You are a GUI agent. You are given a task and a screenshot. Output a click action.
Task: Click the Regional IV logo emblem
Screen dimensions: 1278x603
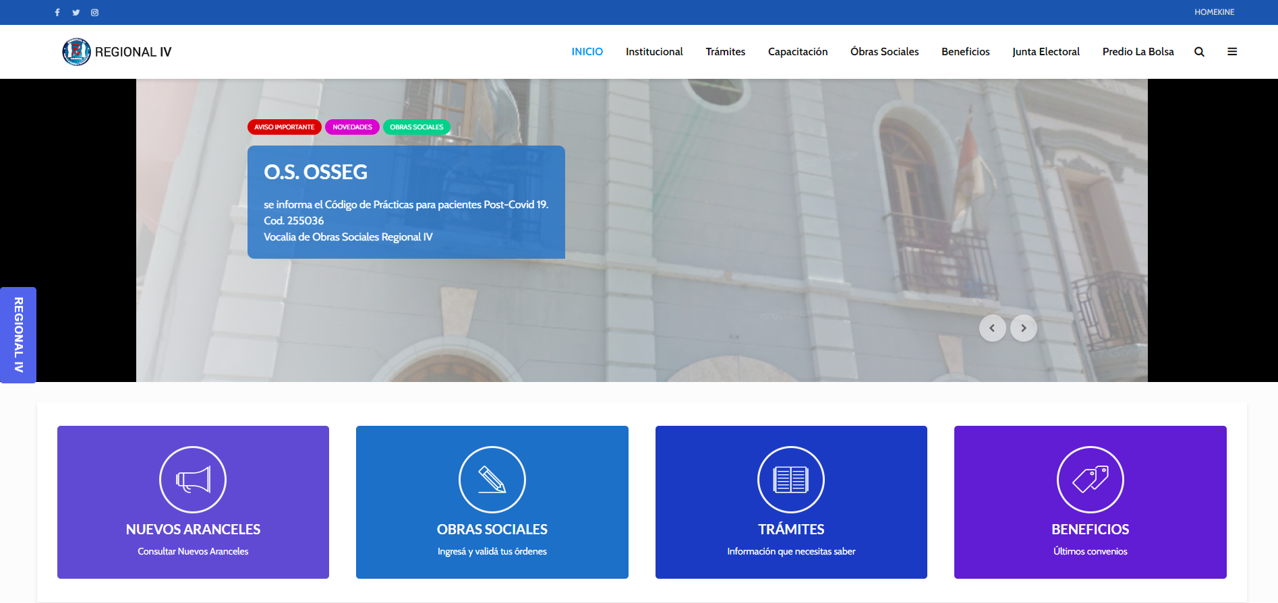(x=76, y=52)
